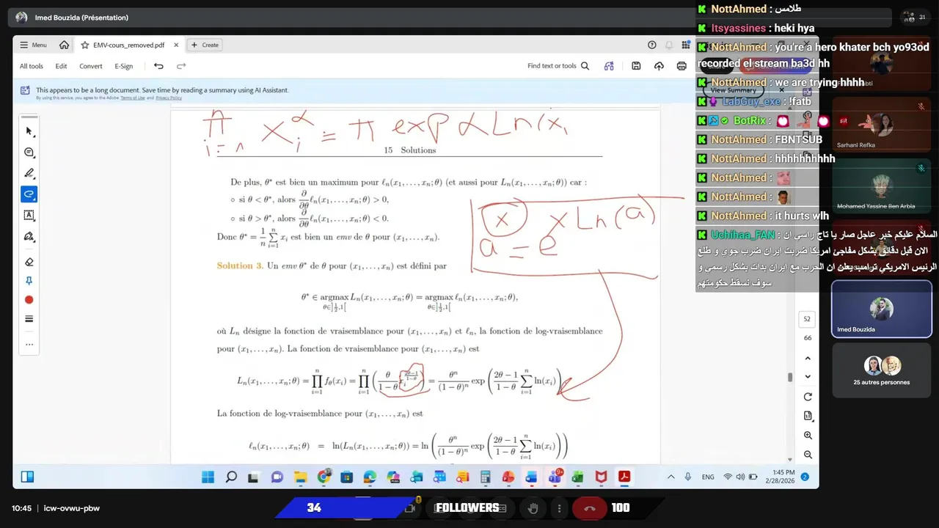Toggle the pin tool in quick toolbar

point(29,281)
